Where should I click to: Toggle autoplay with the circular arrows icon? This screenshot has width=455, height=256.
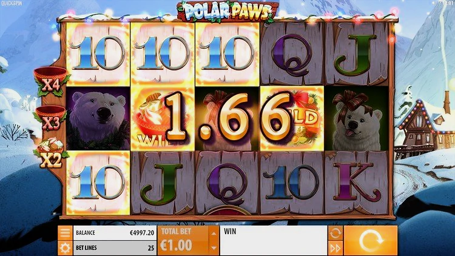335,233
